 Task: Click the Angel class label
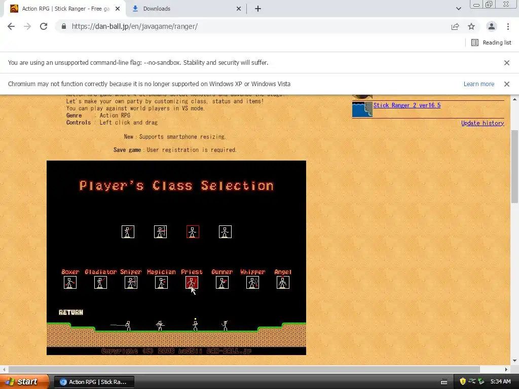click(x=283, y=272)
